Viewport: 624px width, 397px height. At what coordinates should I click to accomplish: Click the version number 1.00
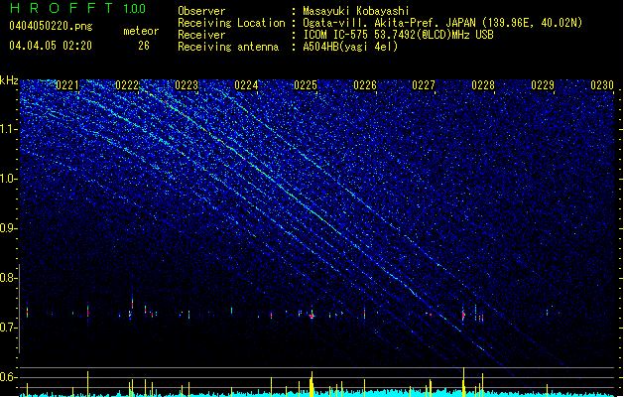click(x=135, y=9)
